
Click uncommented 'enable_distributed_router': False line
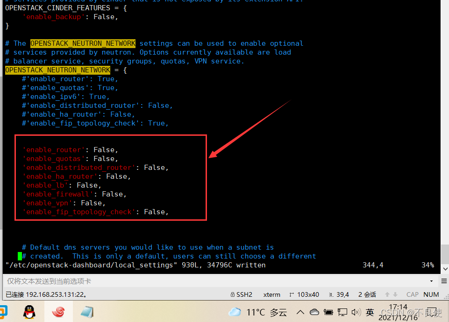(95, 168)
